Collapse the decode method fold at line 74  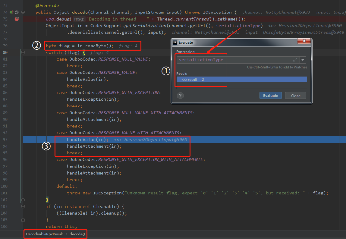click(x=23, y=13)
